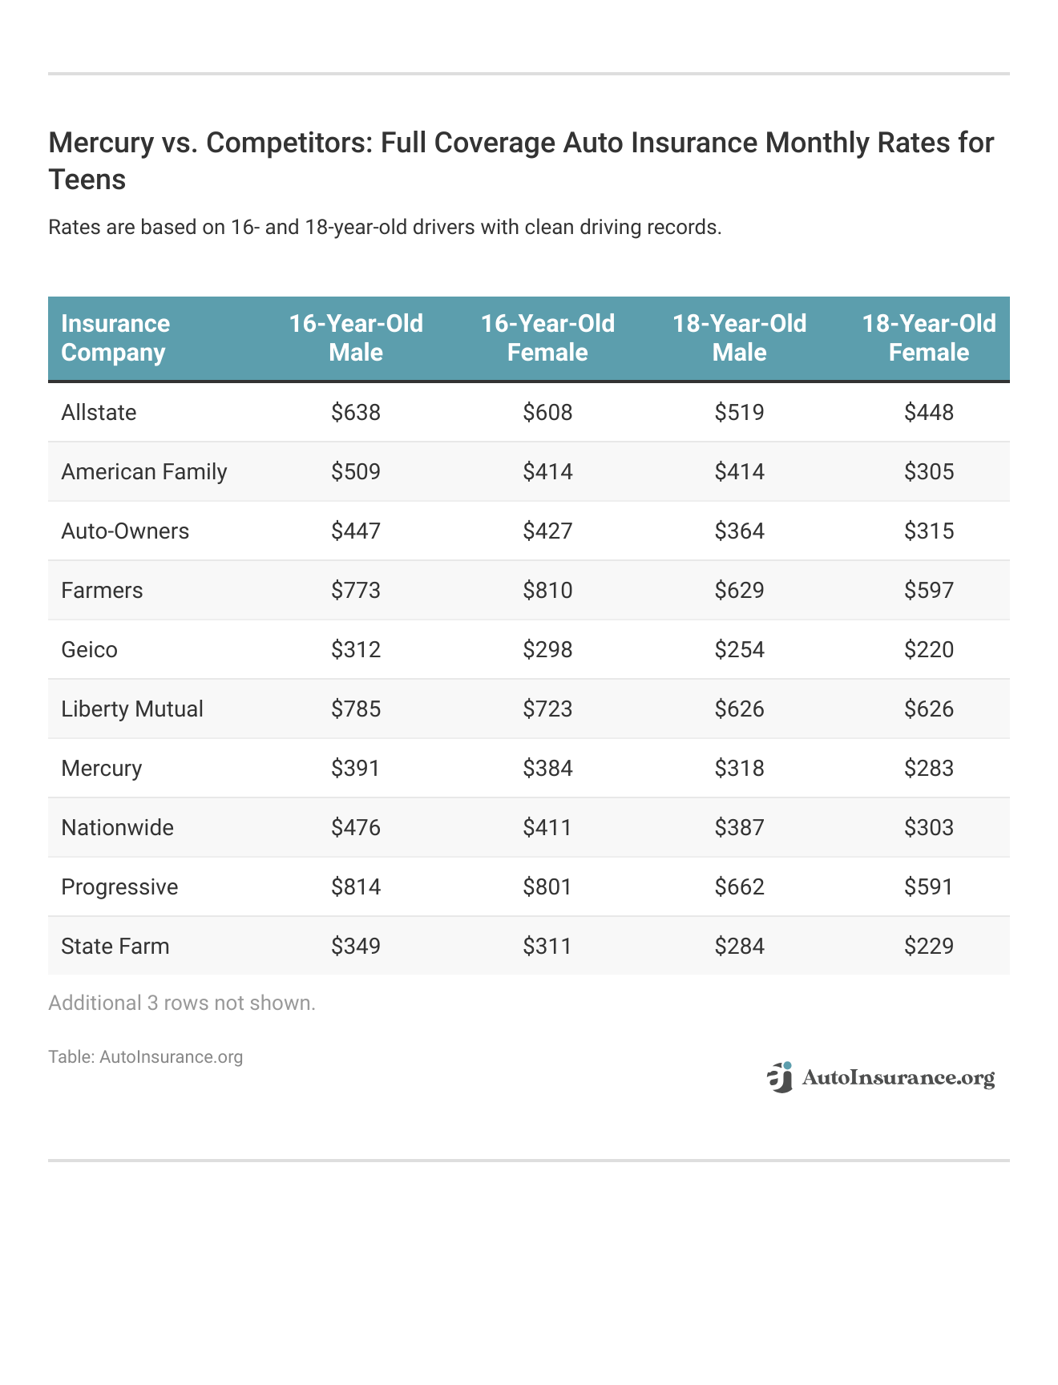Click the State Farm company name
Image resolution: width=1058 pixels, height=1385 pixels.
coord(115,946)
